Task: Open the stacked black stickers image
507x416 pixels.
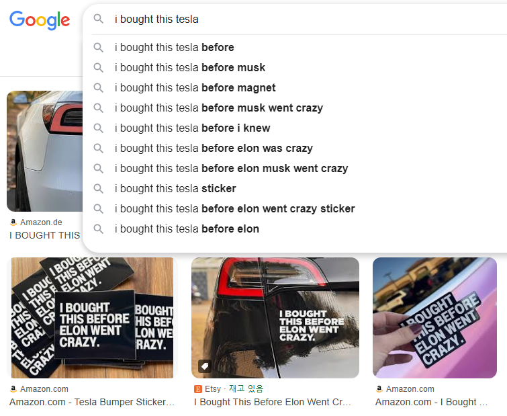Action: 92,318
